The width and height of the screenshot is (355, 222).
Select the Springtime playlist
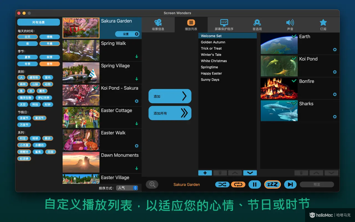point(227,67)
